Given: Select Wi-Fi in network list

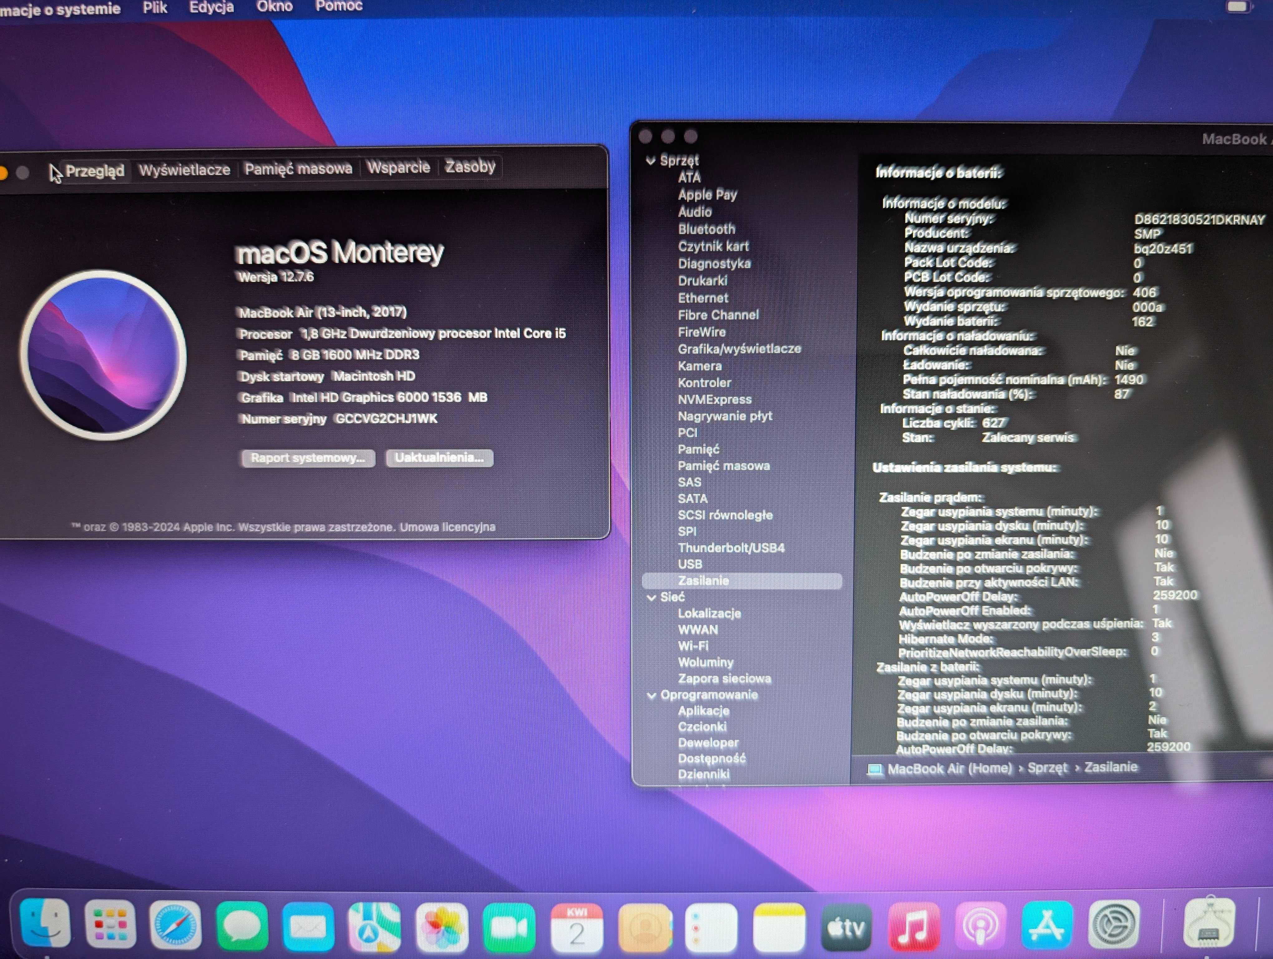Looking at the screenshot, I should (x=693, y=647).
